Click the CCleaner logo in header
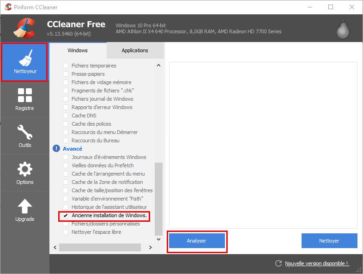 point(25,28)
